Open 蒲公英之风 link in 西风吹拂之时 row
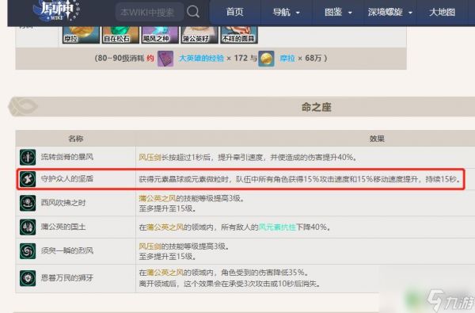The width and height of the screenshot is (475, 313). [158, 198]
